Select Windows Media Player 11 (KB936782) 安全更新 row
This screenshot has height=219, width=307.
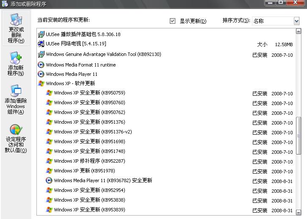click(x=166, y=180)
